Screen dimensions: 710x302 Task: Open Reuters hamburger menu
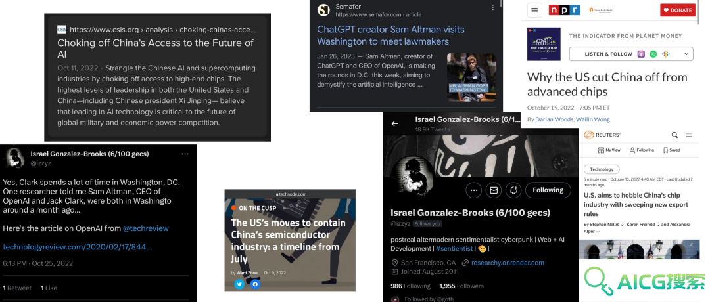coord(689,135)
